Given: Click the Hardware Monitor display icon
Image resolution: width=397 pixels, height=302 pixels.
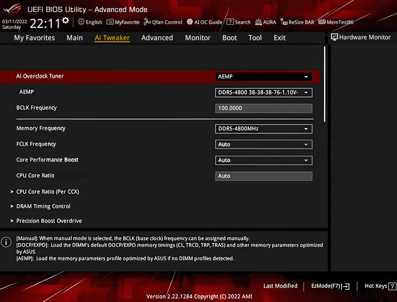Looking at the screenshot, I should (x=334, y=37).
